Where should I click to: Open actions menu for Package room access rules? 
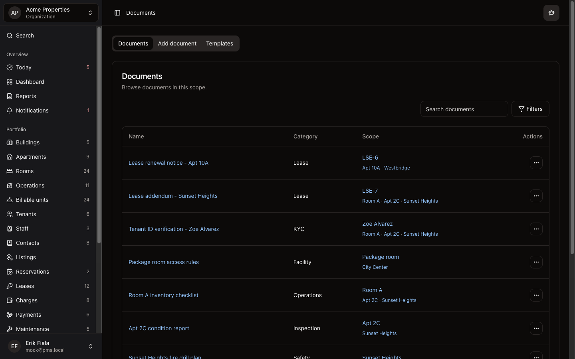tap(536, 262)
